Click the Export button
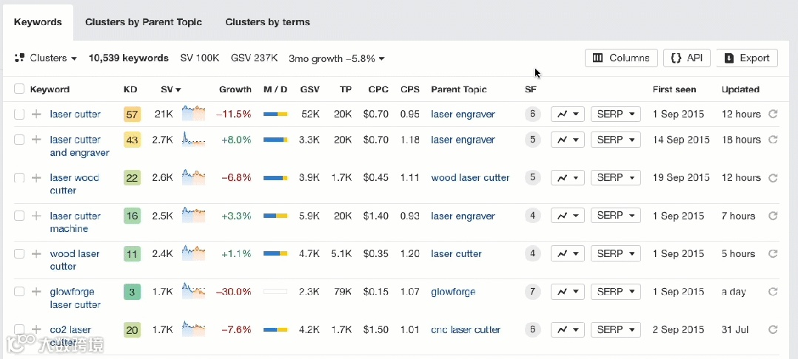 point(747,58)
